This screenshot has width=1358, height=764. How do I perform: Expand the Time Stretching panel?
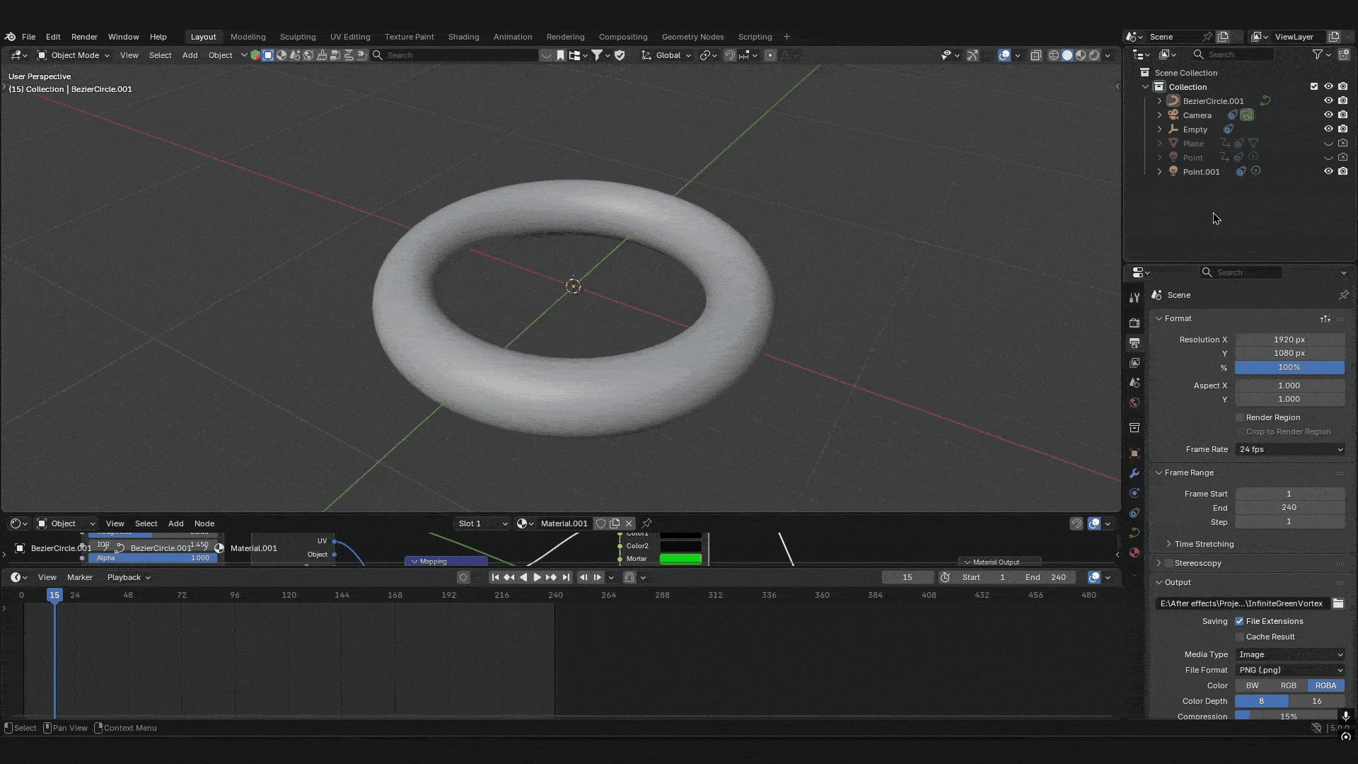(1204, 544)
